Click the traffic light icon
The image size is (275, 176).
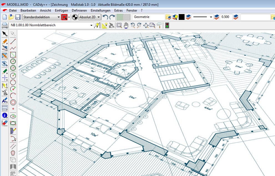(x=167, y=25)
